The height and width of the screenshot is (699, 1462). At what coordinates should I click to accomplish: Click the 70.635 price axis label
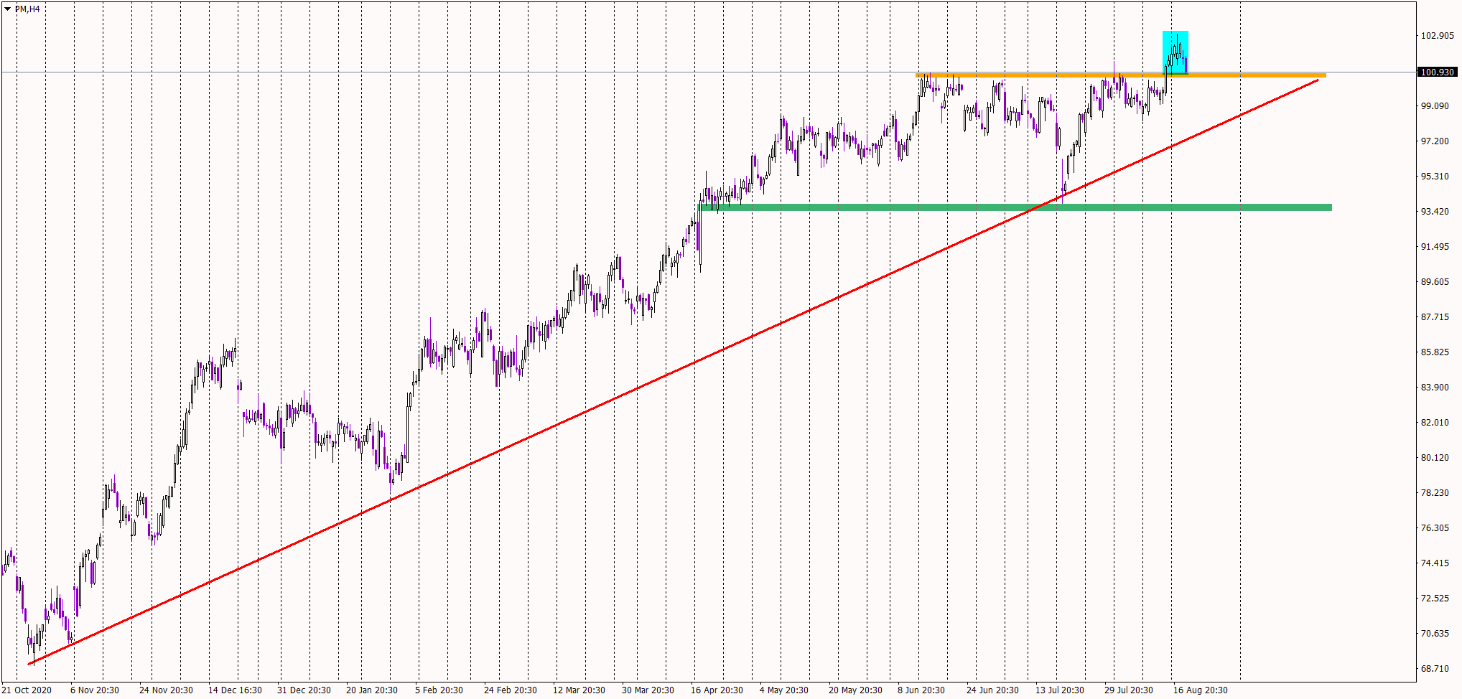1435,634
